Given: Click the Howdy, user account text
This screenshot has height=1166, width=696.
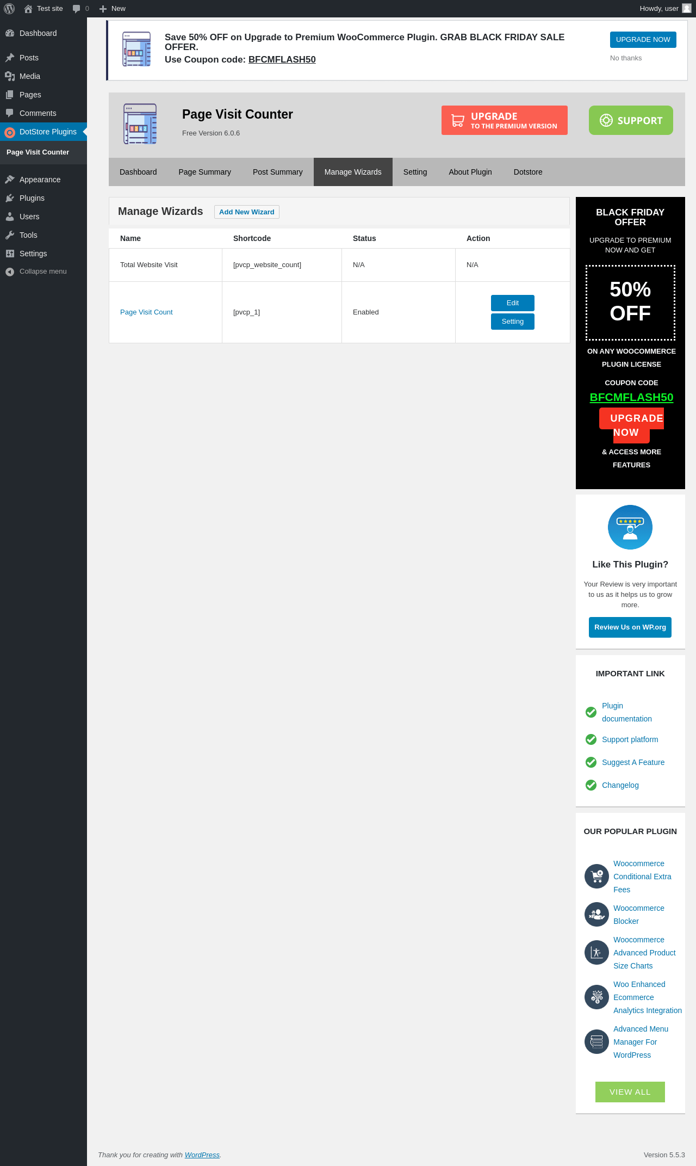Looking at the screenshot, I should [x=659, y=9].
